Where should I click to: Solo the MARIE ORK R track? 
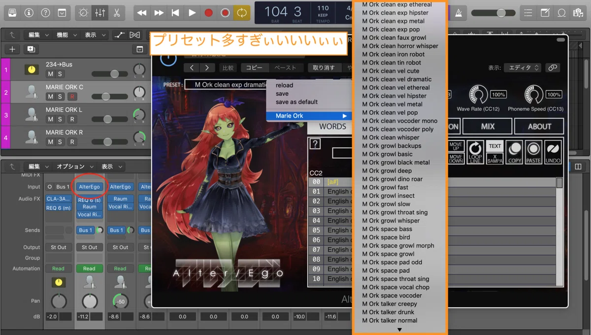coord(60,142)
